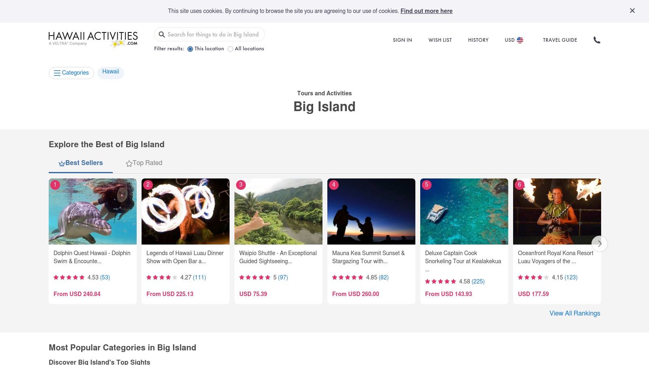Select the All locations radio button
649x365 pixels.
click(x=230, y=49)
